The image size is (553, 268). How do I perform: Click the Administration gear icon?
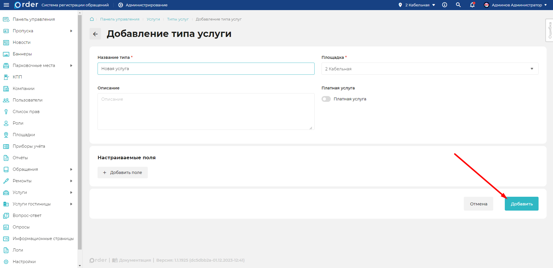point(121,5)
